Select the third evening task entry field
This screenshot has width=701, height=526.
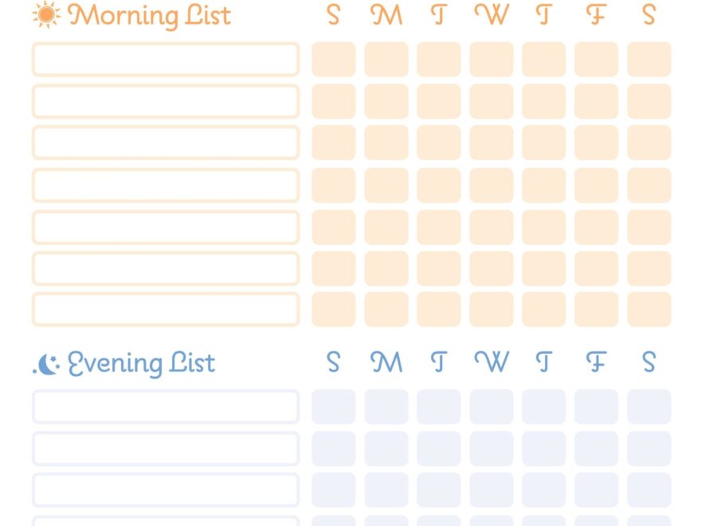(x=166, y=490)
